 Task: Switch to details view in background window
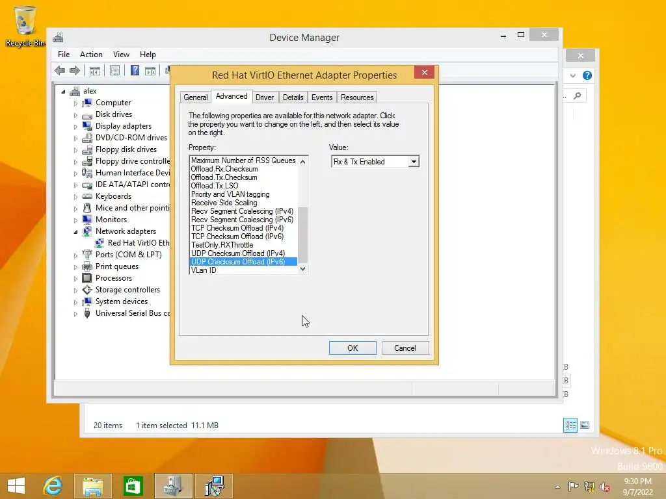pyautogui.click(x=570, y=425)
